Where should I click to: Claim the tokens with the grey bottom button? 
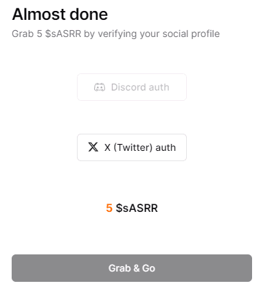point(132,268)
